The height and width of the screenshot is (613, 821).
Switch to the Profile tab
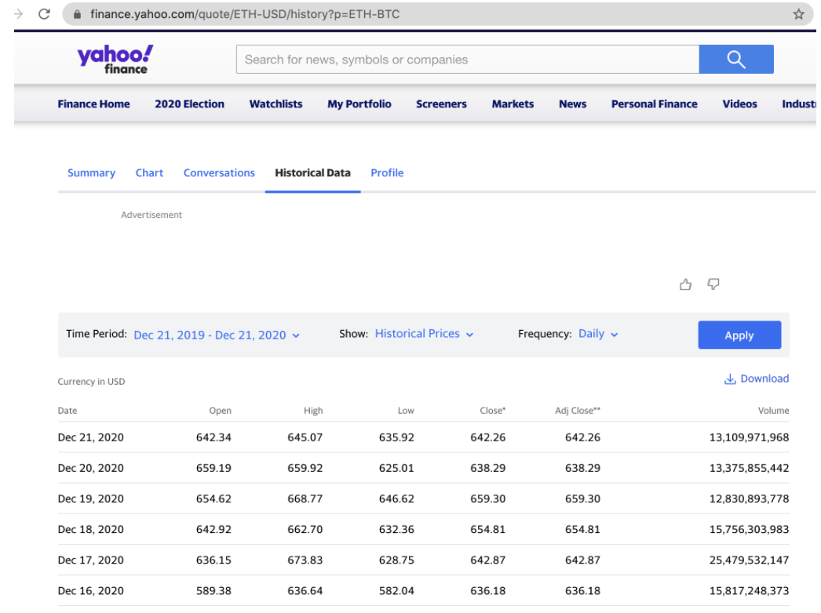tap(387, 173)
